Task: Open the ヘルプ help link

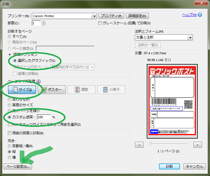Action: (x=189, y=15)
